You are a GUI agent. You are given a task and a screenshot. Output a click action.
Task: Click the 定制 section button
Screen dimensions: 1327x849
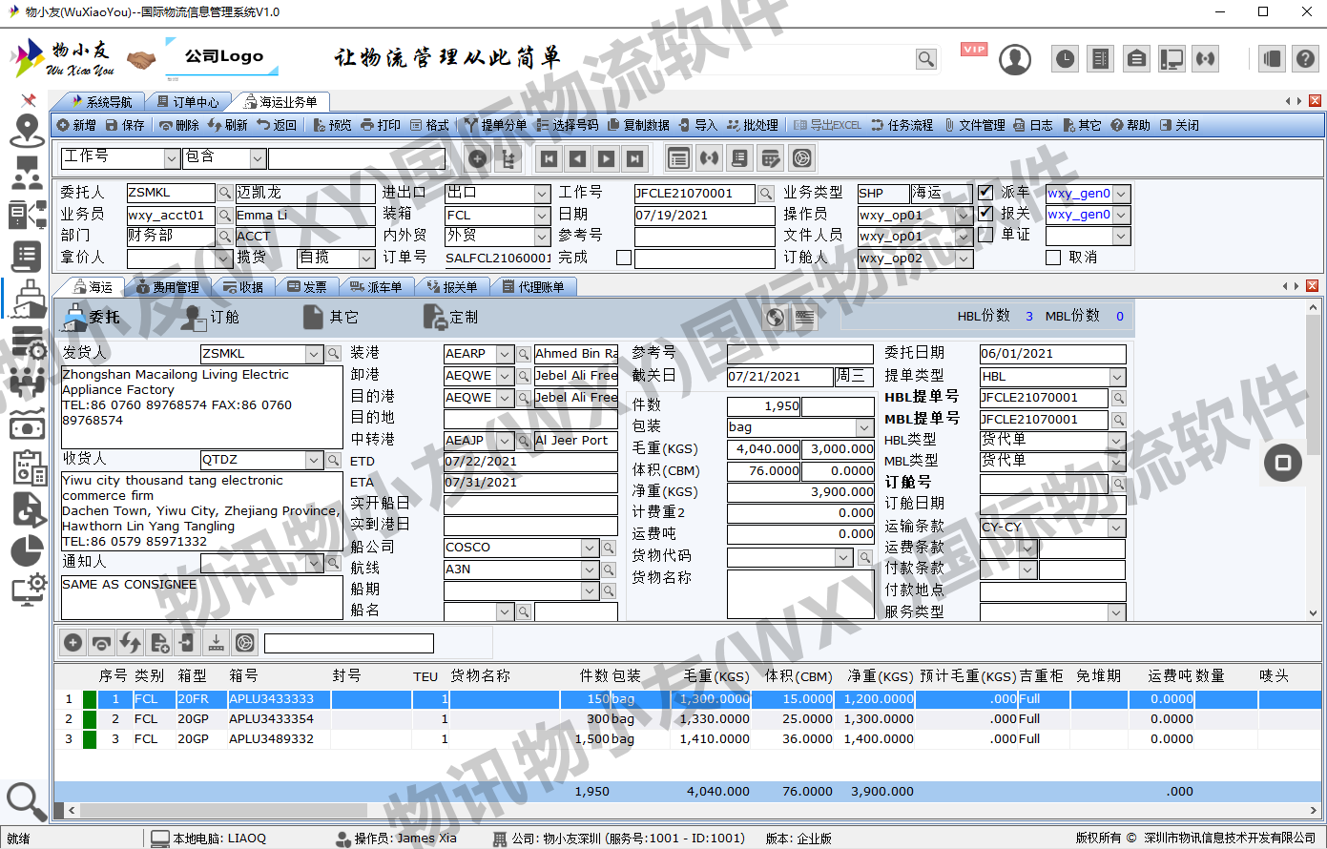click(450, 317)
